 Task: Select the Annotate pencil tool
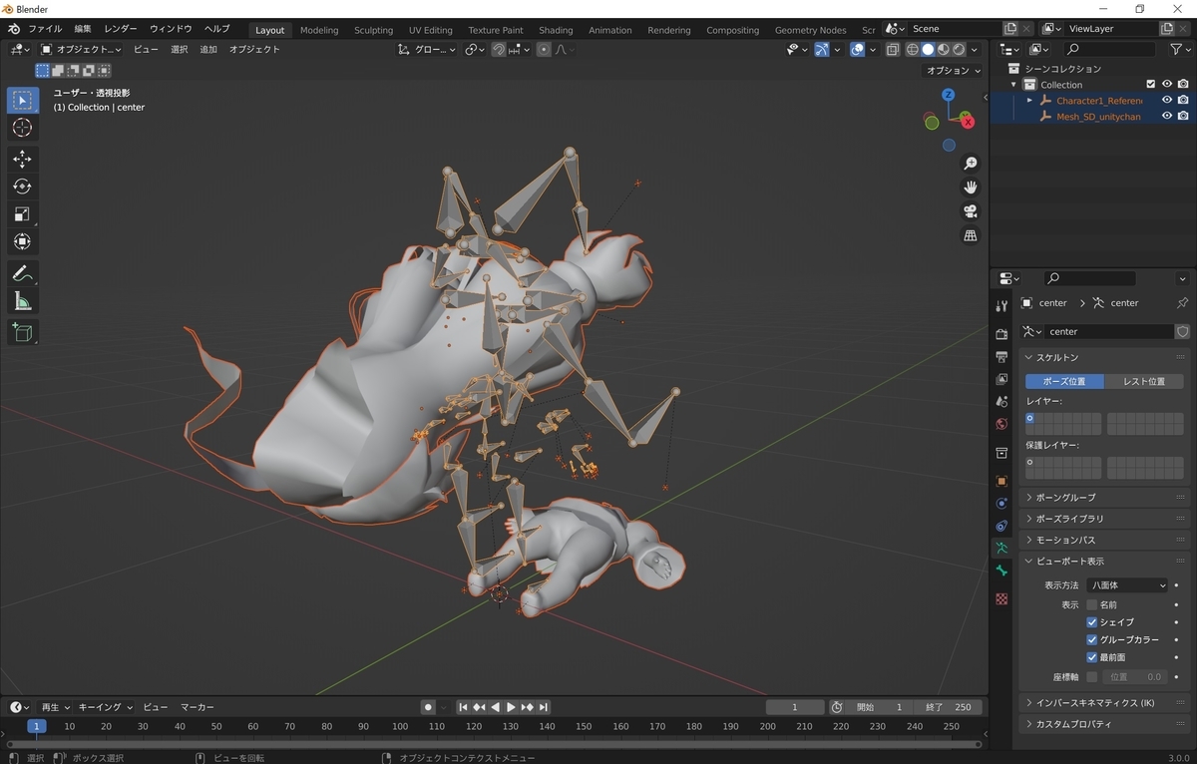click(22, 273)
